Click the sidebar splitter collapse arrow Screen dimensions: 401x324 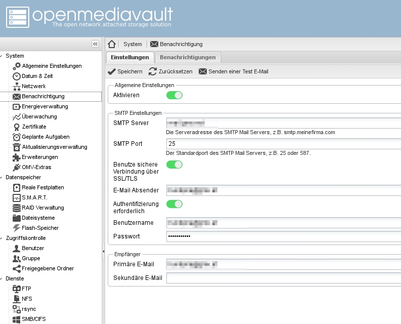[x=103, y=251]
